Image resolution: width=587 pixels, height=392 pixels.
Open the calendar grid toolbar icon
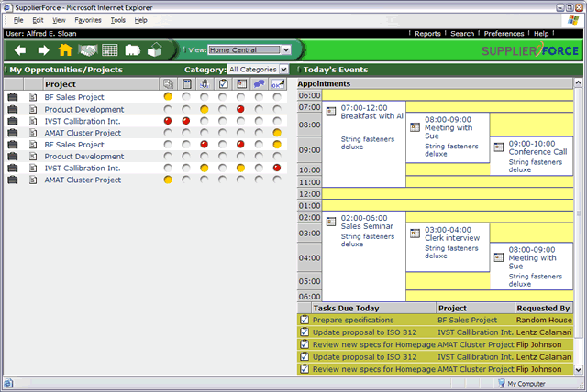click(x=110, y=49)
